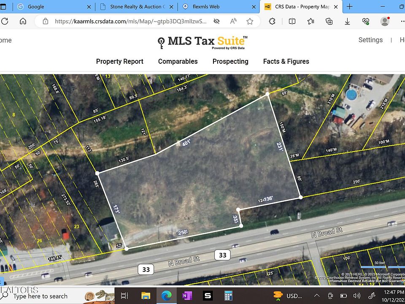This screenshot has width=405, height=304.
Task: Show hidden system tray icons chevron
Action: click(317, 296)
